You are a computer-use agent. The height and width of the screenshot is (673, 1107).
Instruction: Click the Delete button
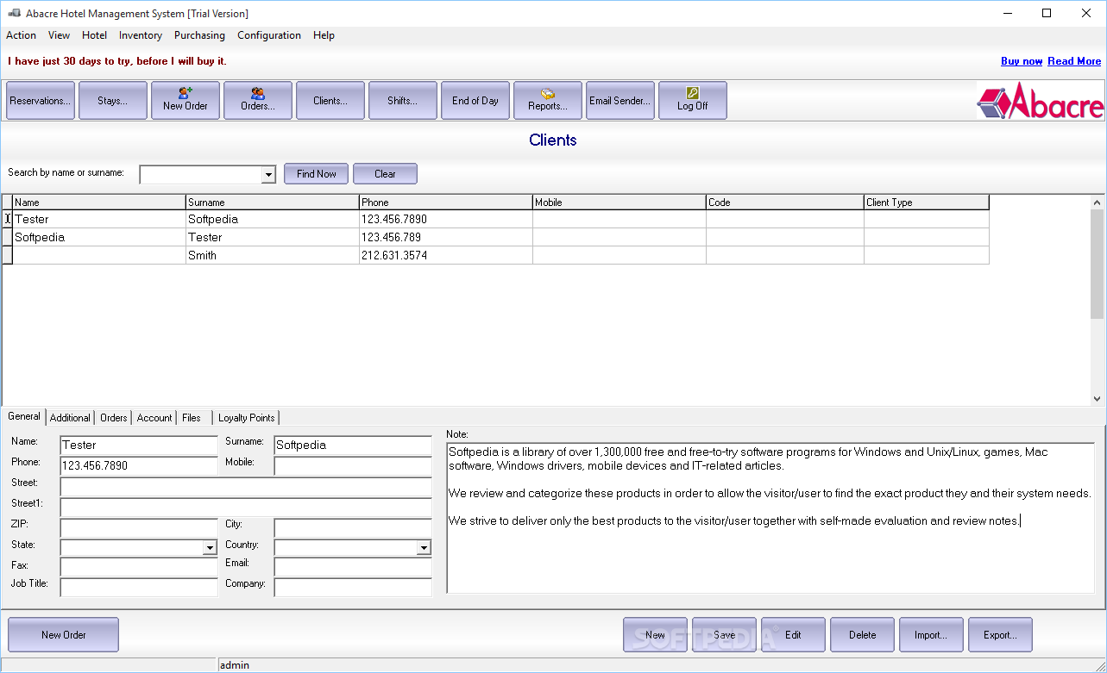[x=863, y=635]
